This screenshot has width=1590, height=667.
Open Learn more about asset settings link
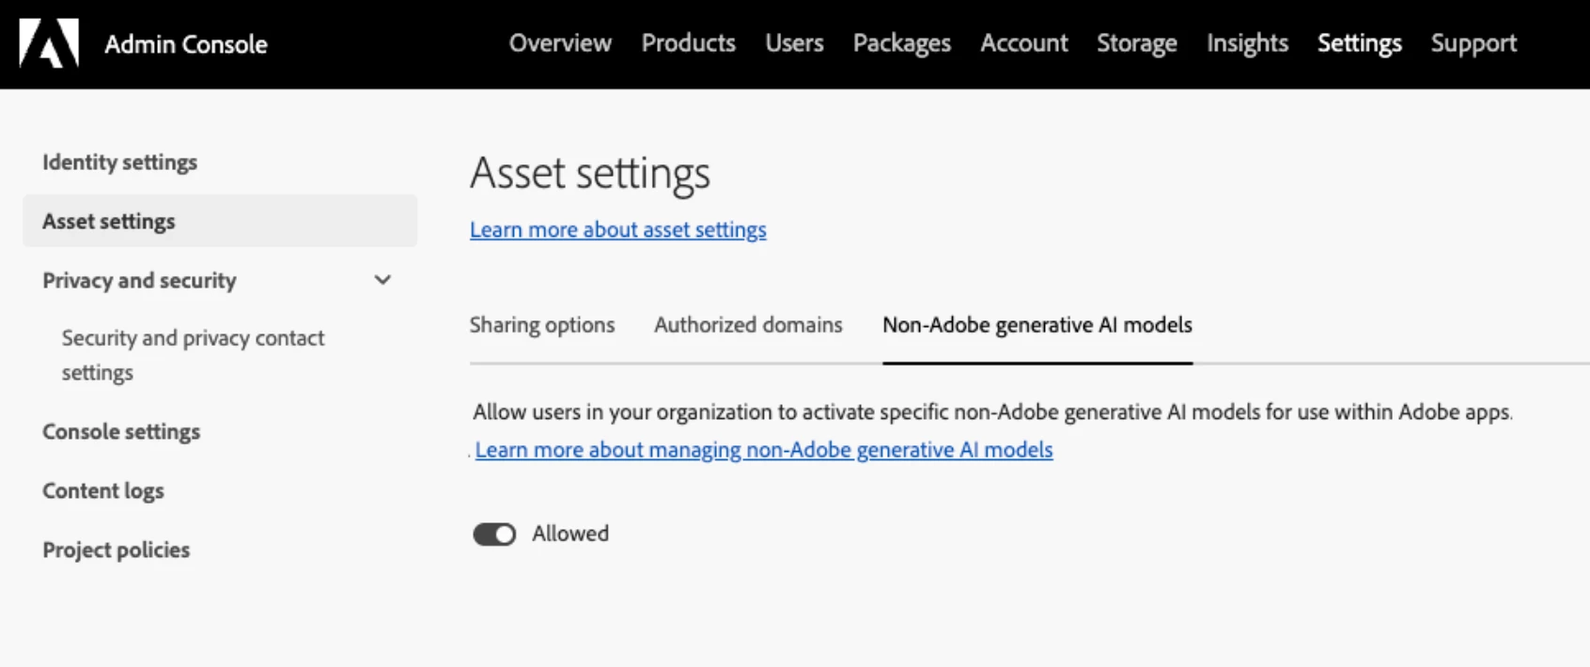[x=617, y=230]
